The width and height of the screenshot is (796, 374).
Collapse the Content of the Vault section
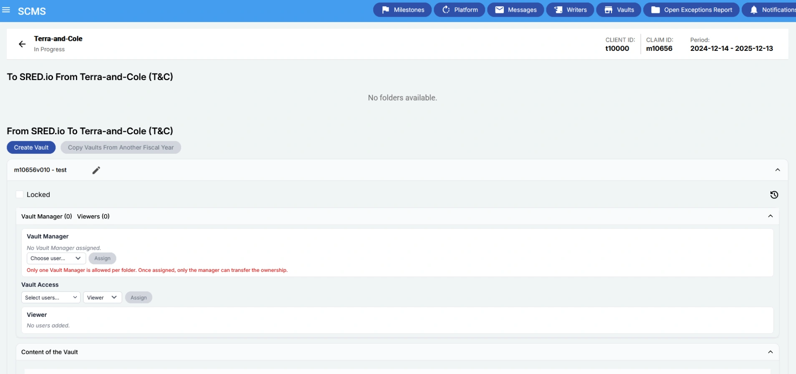coord(771,352)
